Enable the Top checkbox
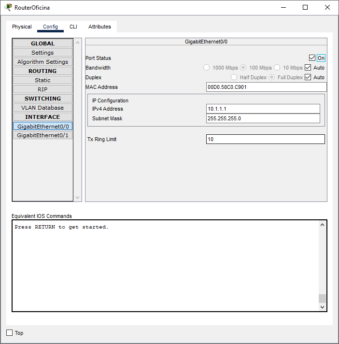This screenshot has height=344, width=339. point(10,333)
